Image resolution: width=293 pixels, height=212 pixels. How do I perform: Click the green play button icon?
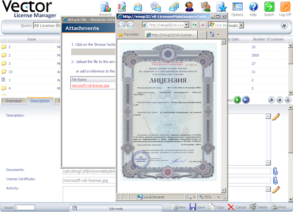point(237,100)
